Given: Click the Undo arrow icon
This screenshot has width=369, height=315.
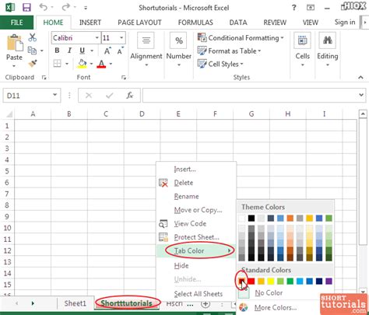Looking at the screenshot, I should [x=43, y=7].
